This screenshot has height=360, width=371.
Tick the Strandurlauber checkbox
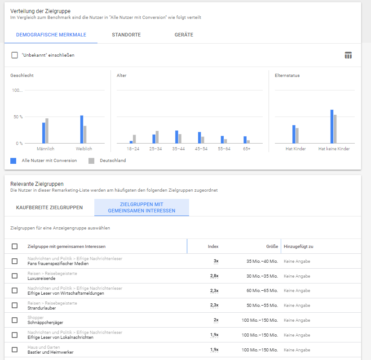[x=15, y=305]
